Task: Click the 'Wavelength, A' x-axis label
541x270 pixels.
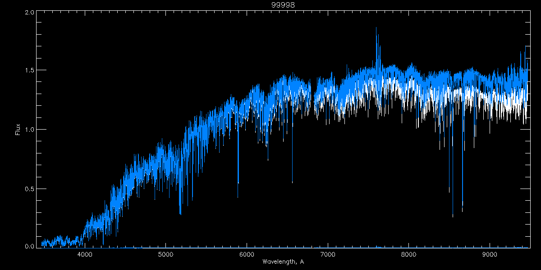Action: click(283, 261)
